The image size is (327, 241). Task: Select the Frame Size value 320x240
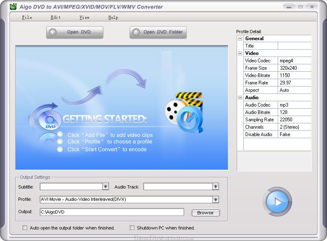pyautogui.click(x=295, y=68)
